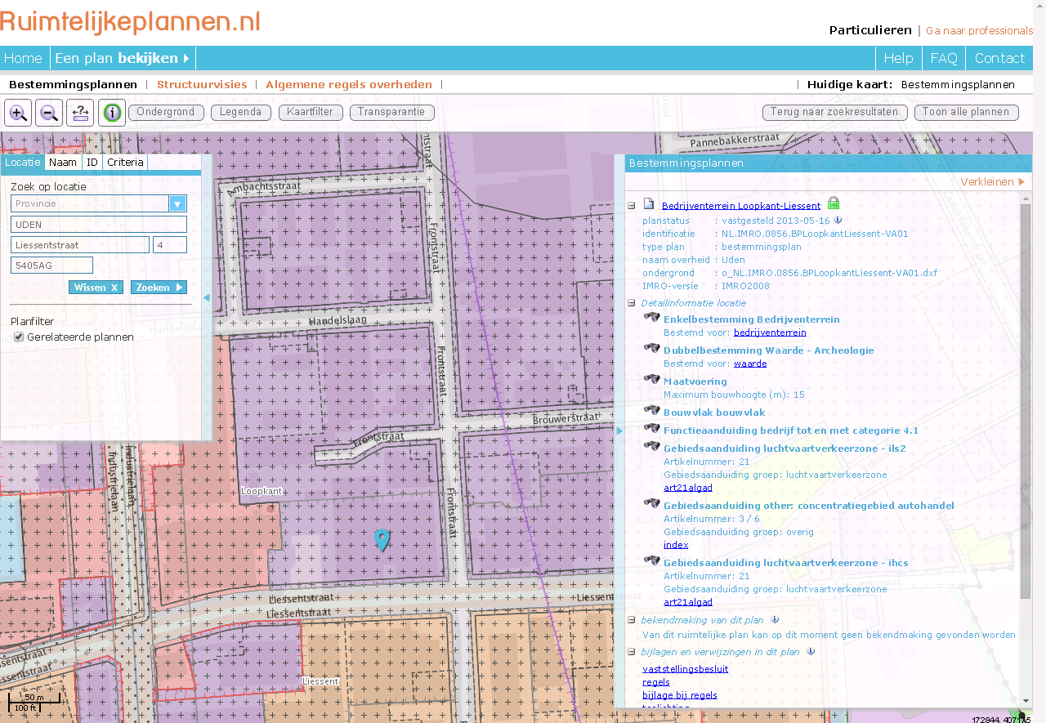Click the results panel vertical scrollbar

[x=1026, y=400]
